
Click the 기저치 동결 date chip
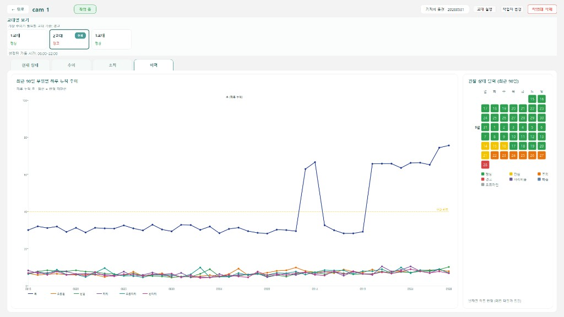(444, 9)
